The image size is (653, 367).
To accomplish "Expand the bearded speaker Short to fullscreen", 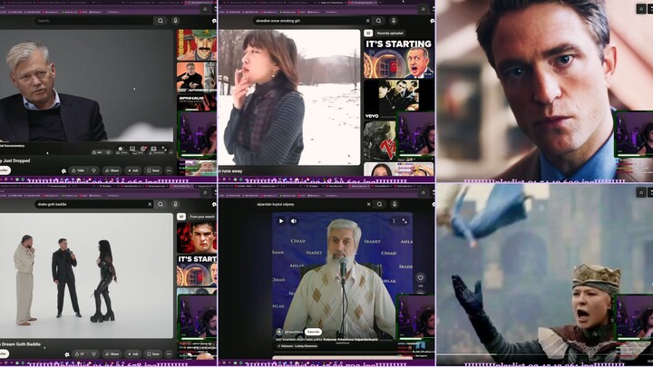I will click(x=404, y=221).
